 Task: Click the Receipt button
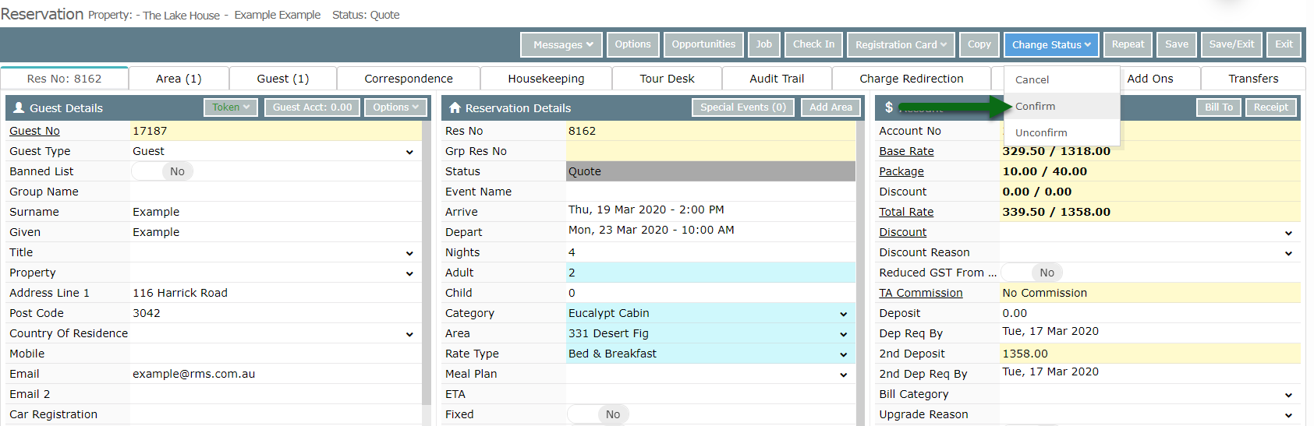1271,107
